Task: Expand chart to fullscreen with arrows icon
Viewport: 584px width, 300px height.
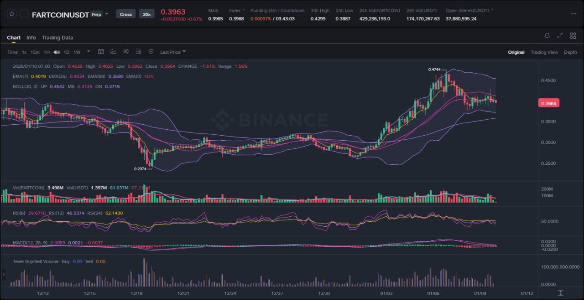Action: click(560, 36)
